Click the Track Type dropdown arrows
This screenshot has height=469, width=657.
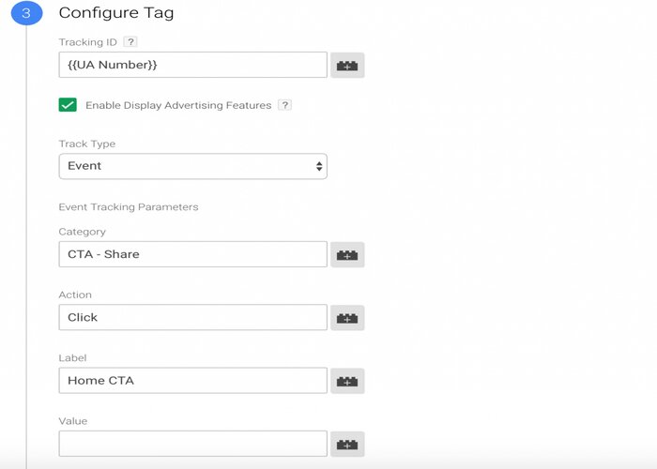pyautogui.click(x=319, y=166)
